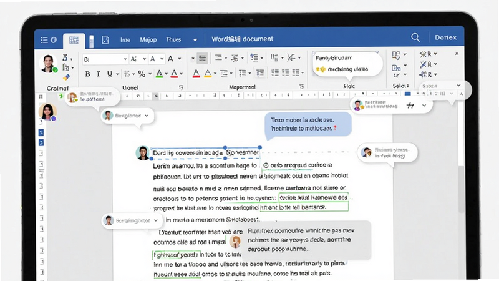This screenshot has width=499, height=281.
Task: Click the Bɑnglonɐt author bubble
Action: (128, 116)
